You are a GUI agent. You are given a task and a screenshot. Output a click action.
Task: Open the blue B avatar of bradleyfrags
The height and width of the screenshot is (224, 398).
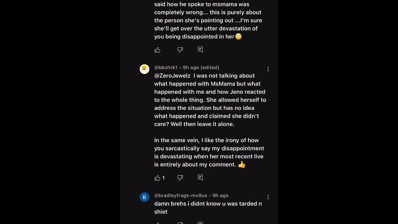point(144,197)
